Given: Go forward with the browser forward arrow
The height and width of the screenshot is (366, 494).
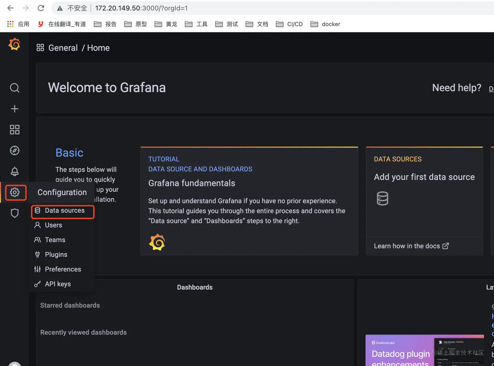Looking at the screenshot, I should coord(25,8).
